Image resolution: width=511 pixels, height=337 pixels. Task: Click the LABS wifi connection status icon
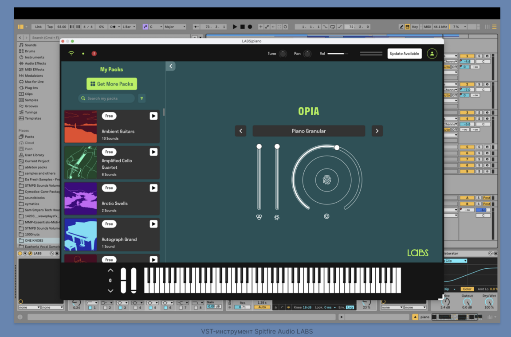pyautogui.click(x=71, y=54)
